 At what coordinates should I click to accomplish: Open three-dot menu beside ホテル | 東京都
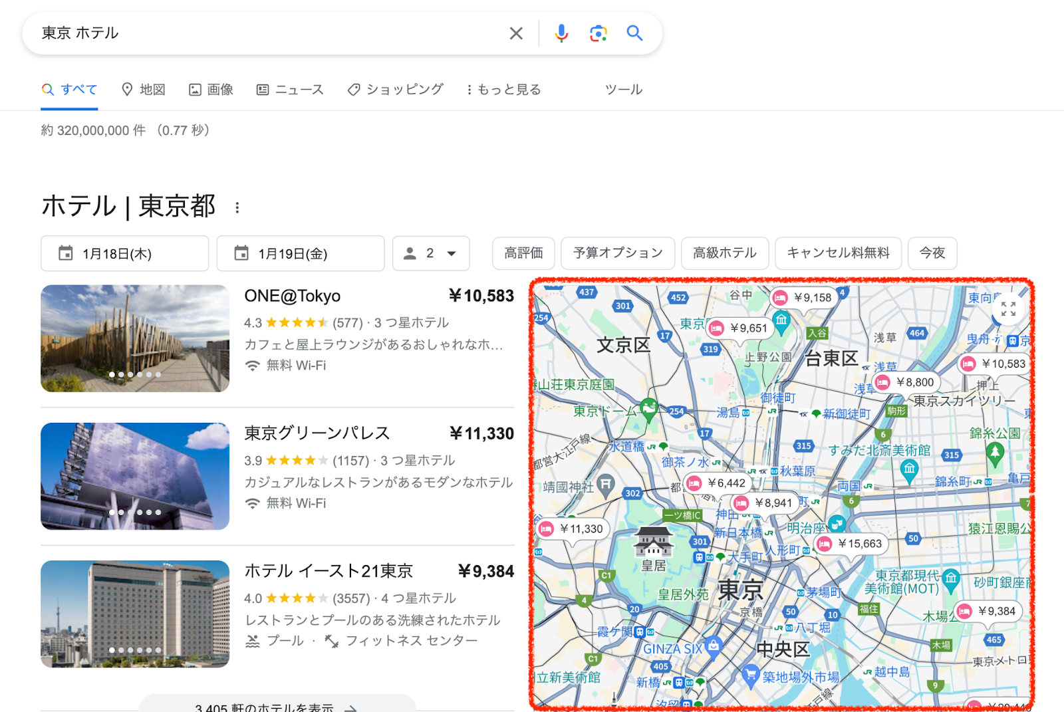point(237,208)
